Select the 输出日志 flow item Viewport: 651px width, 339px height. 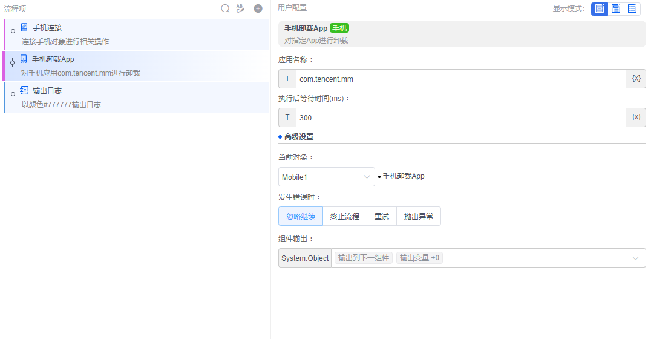click(136, 97)
